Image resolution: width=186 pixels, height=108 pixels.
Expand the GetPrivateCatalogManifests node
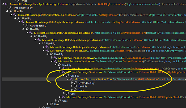click(x=60, y=68)
